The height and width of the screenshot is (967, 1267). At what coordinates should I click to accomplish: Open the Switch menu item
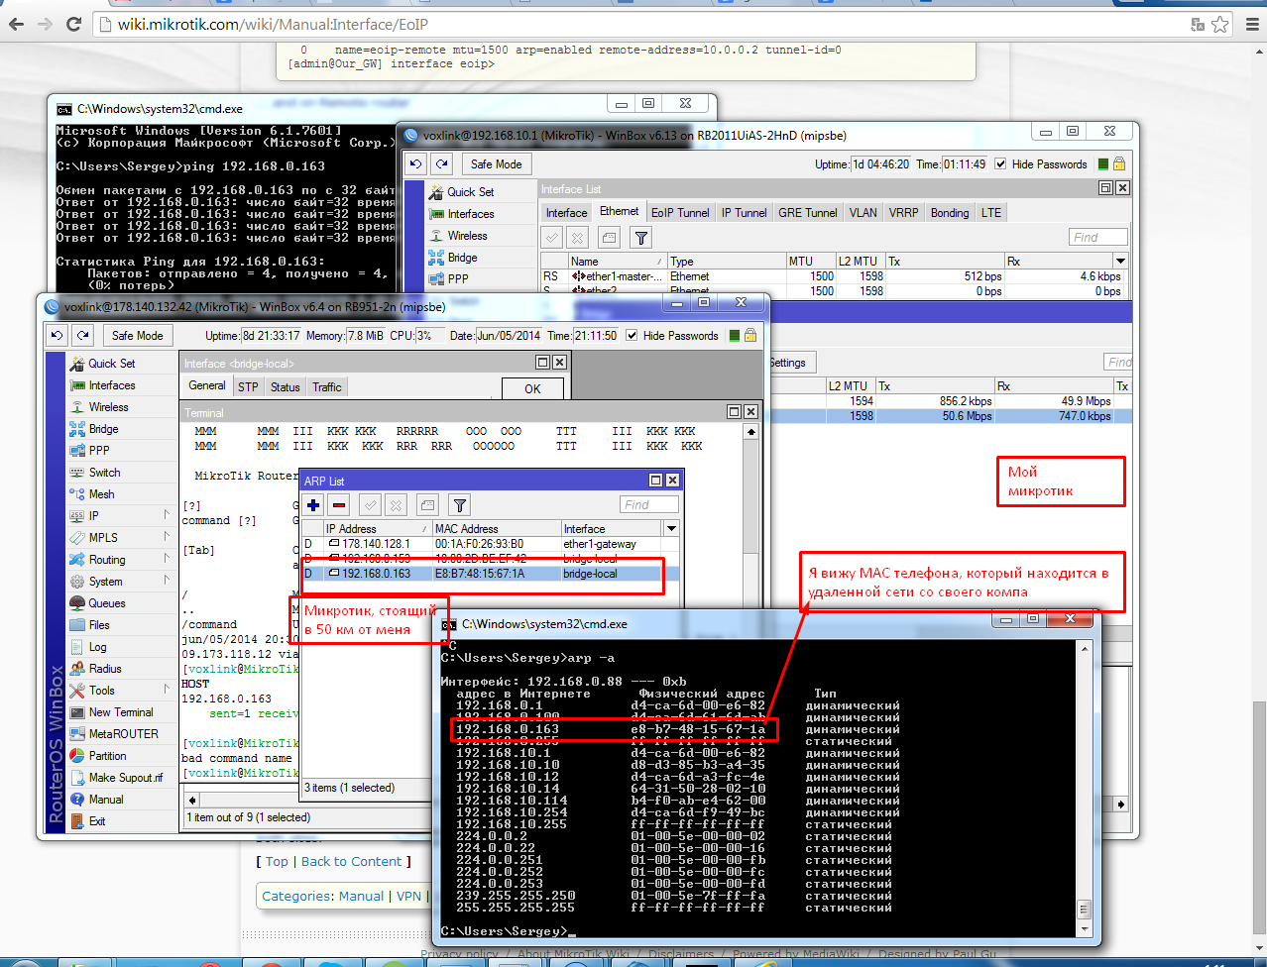[x=104, y=473]
